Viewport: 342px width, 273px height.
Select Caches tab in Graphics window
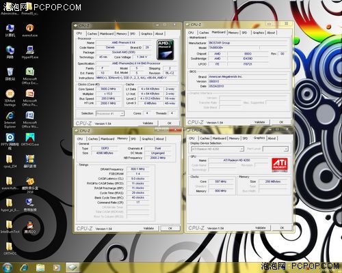(x=205, y=139)
